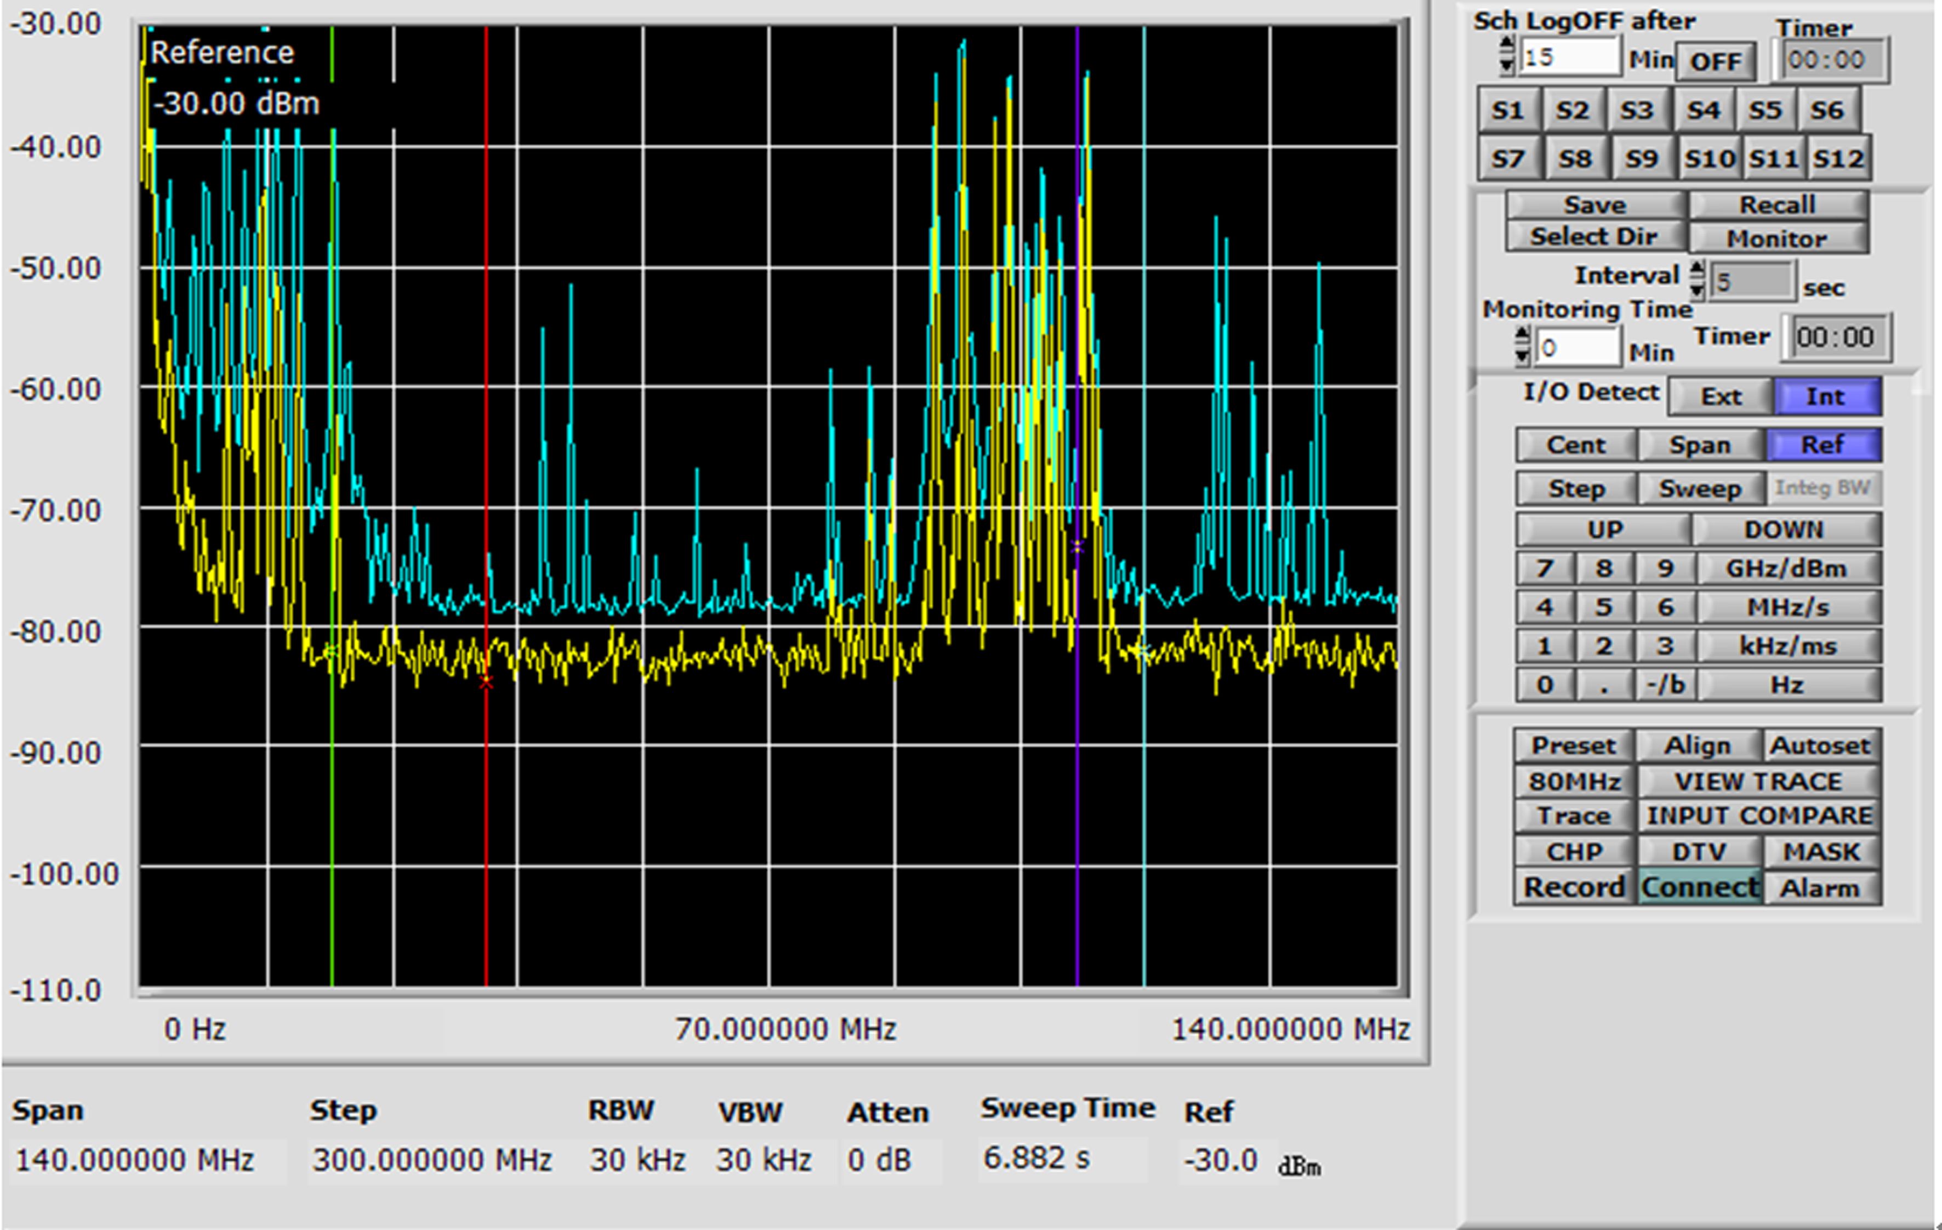Screen dimensions: 1942x1230
Task: Click the Cent parameter button
Action: [1576, 445]
